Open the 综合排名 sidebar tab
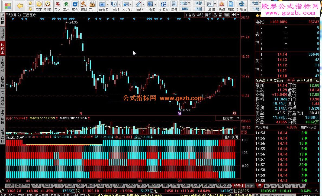The image size is (322, 196). [x=2, y=99]
